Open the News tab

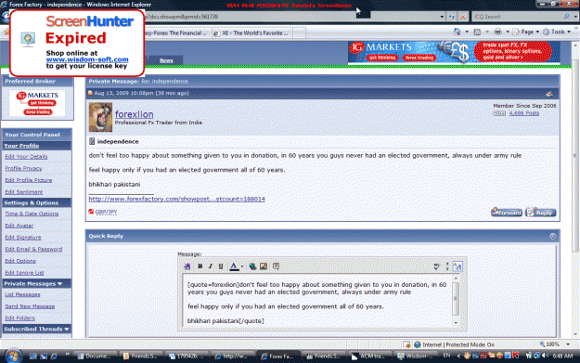pos(166,60)
